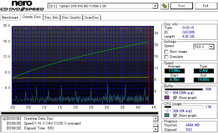Screen dimensions: 218x133
Task: Open the Disc Info tab
Action: [51, 17]
